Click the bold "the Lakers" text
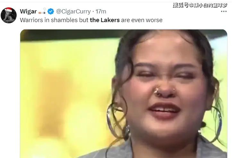Image resolution: width=232 pixels, height=158 pixels. (105, 20)
